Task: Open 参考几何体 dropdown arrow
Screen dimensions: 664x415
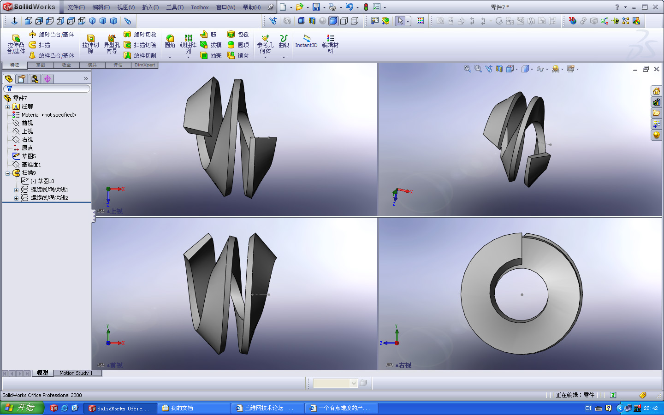Action: pyautogui.click(x=265, y=57)
